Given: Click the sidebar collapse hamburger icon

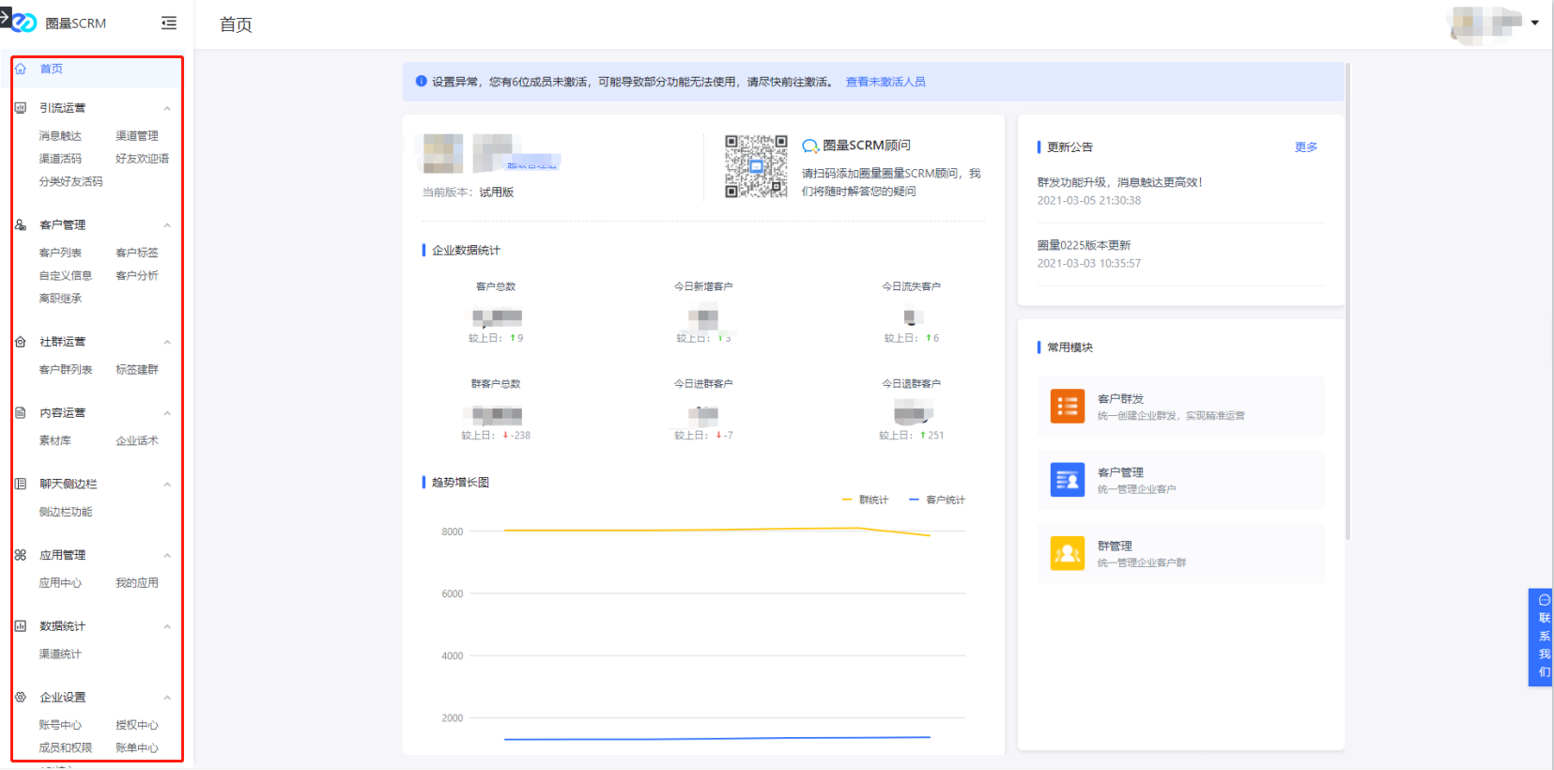Looking at the screenshot, I should [169, 23].
